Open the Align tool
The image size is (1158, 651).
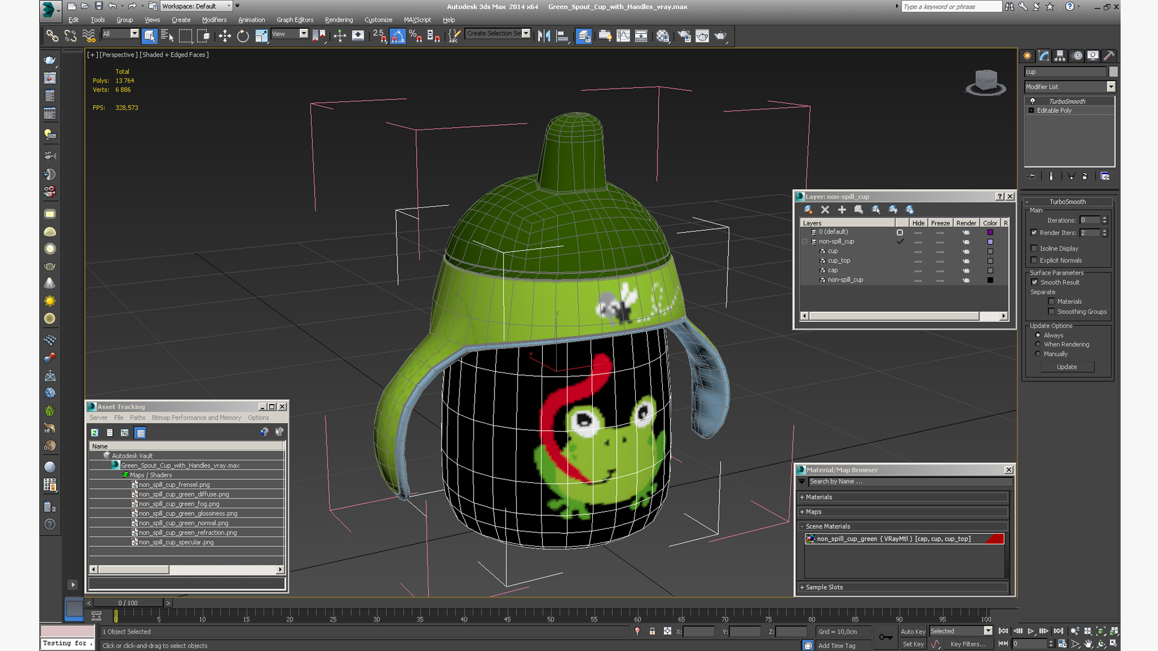(x=562, y=36)
